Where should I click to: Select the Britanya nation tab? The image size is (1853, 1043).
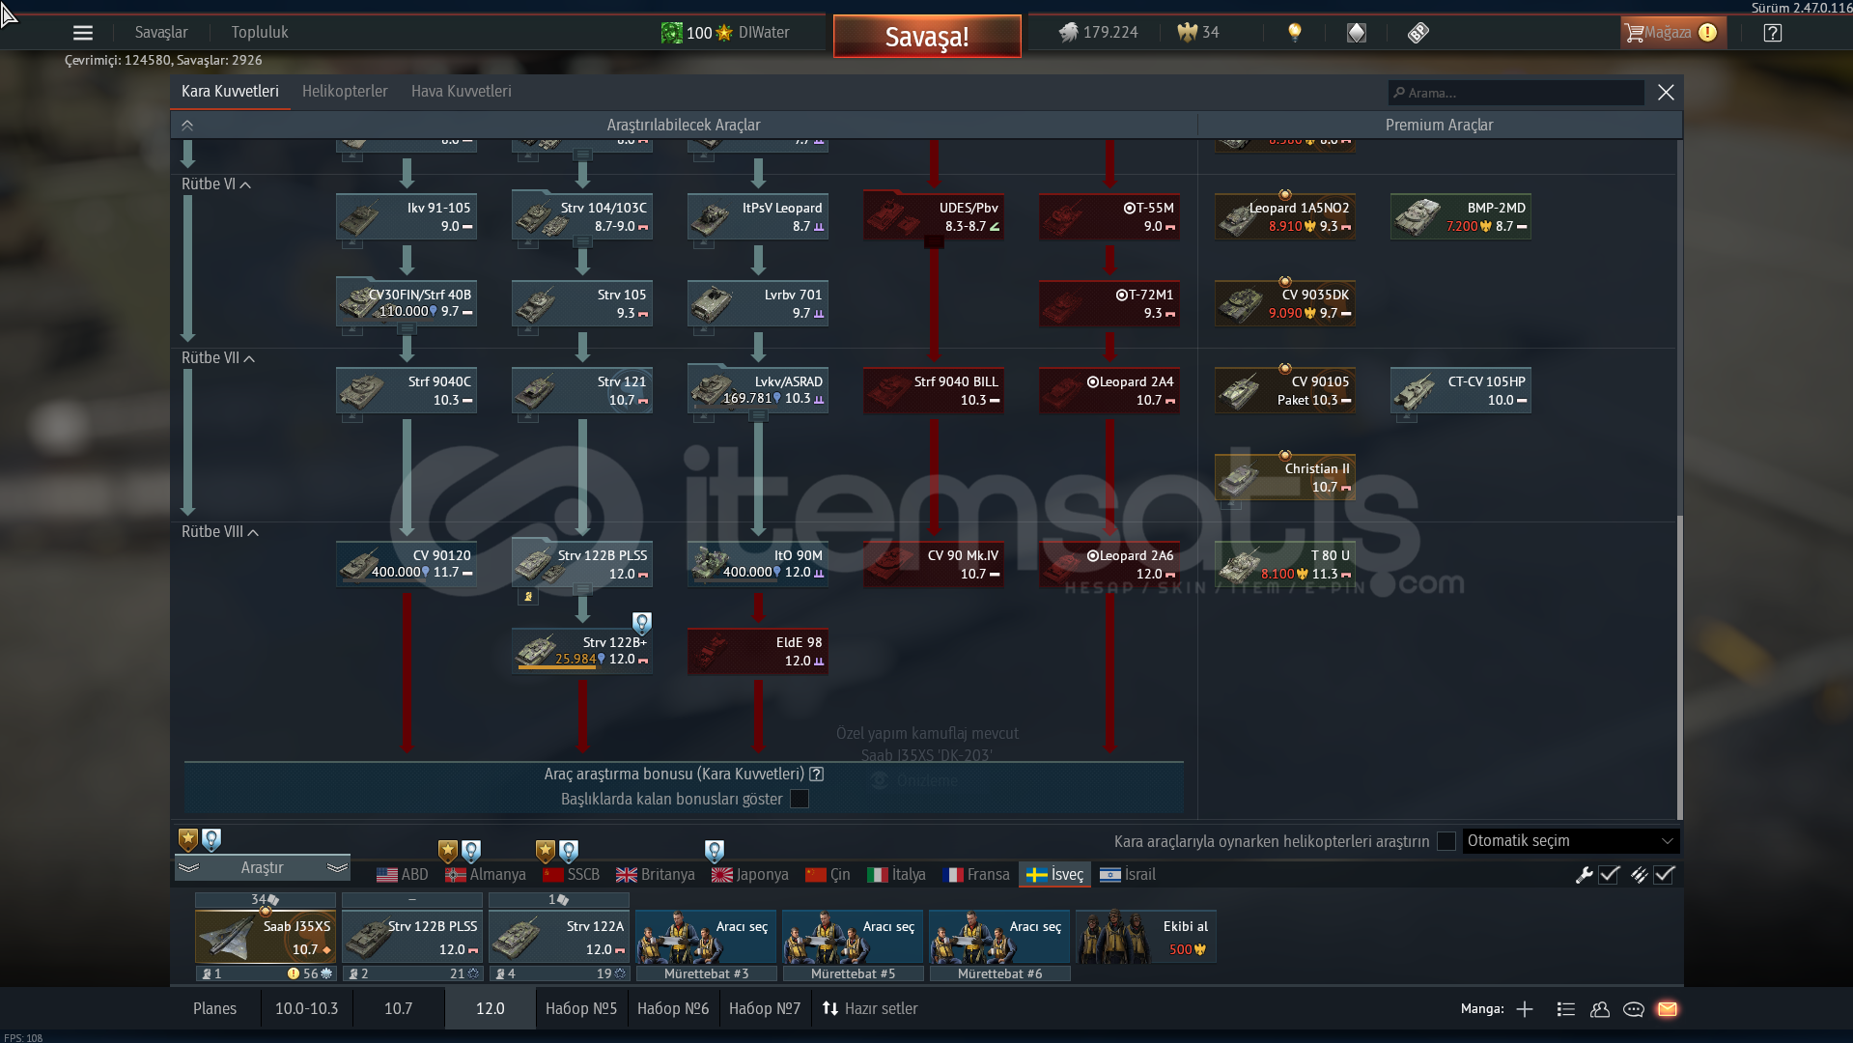coord(656,875)
